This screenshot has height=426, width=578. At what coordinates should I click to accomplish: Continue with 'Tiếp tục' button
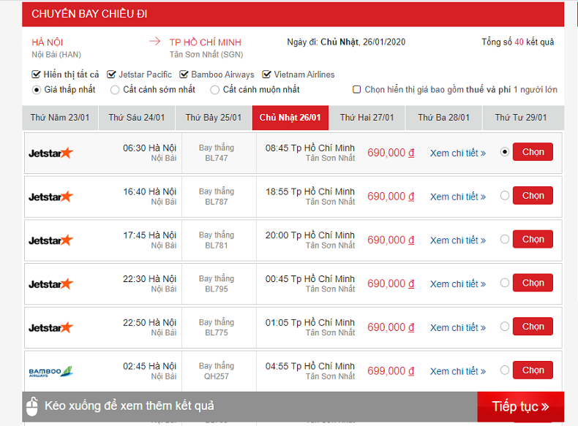pyautogui.click(x=520, y=406)
